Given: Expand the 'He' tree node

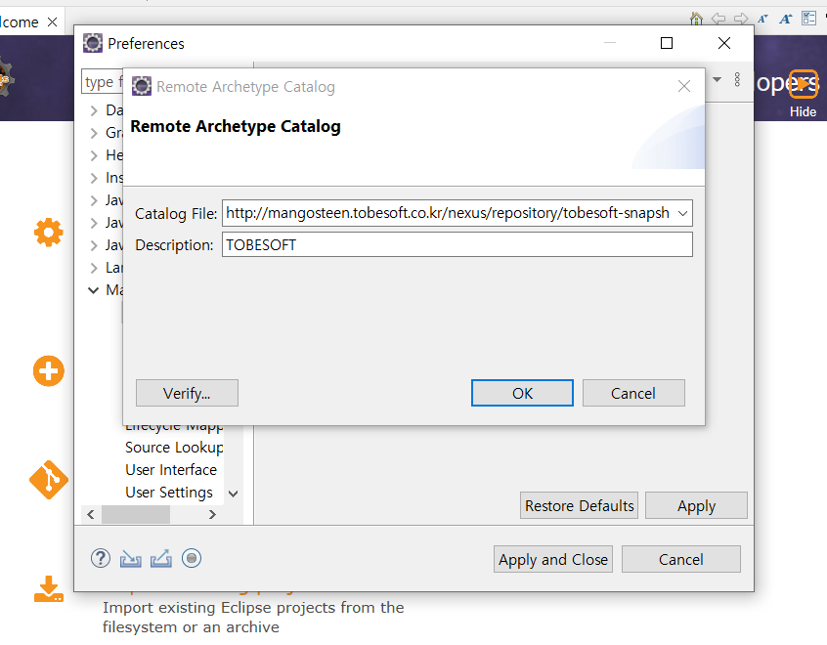Looking at the screenshot, I should coord(94,155).
